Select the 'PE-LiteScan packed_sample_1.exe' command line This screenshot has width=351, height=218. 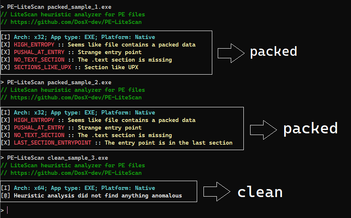click(x=59, y=7)
